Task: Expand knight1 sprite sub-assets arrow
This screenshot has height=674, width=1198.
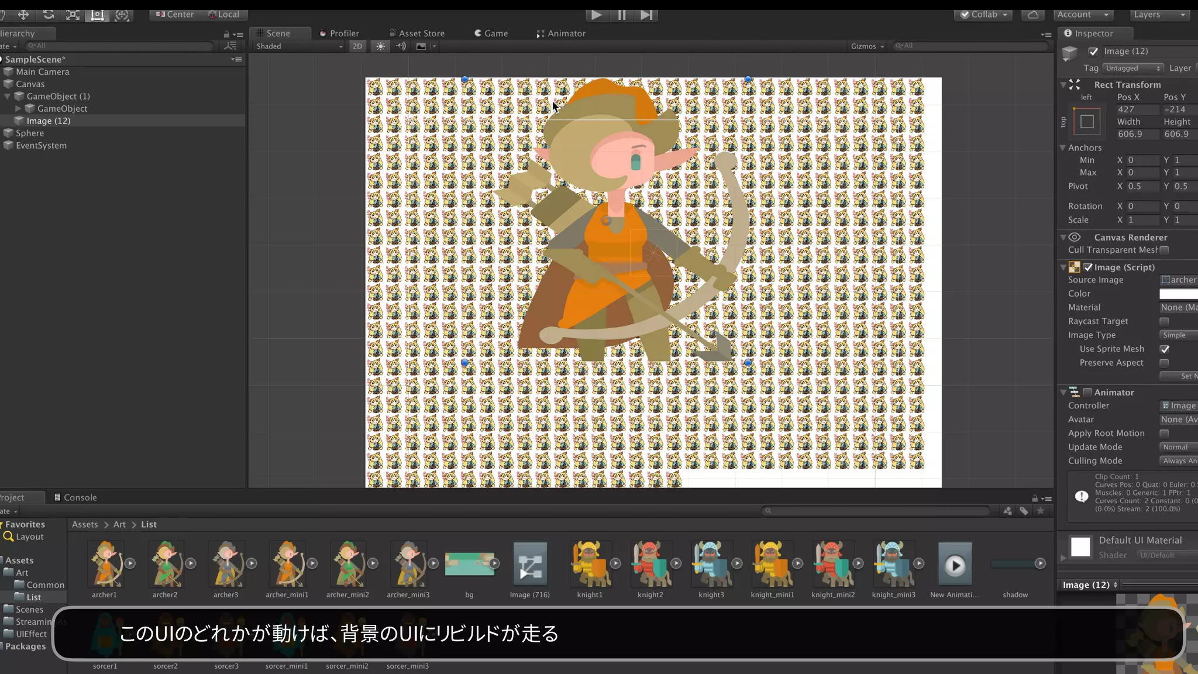Action: [x=615, y=563]
